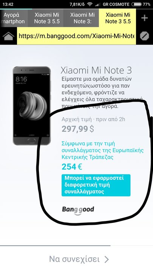This screenshot has height=272, width=153.
Task: Tap the 254 € converted price
Action: pos(72,167)
